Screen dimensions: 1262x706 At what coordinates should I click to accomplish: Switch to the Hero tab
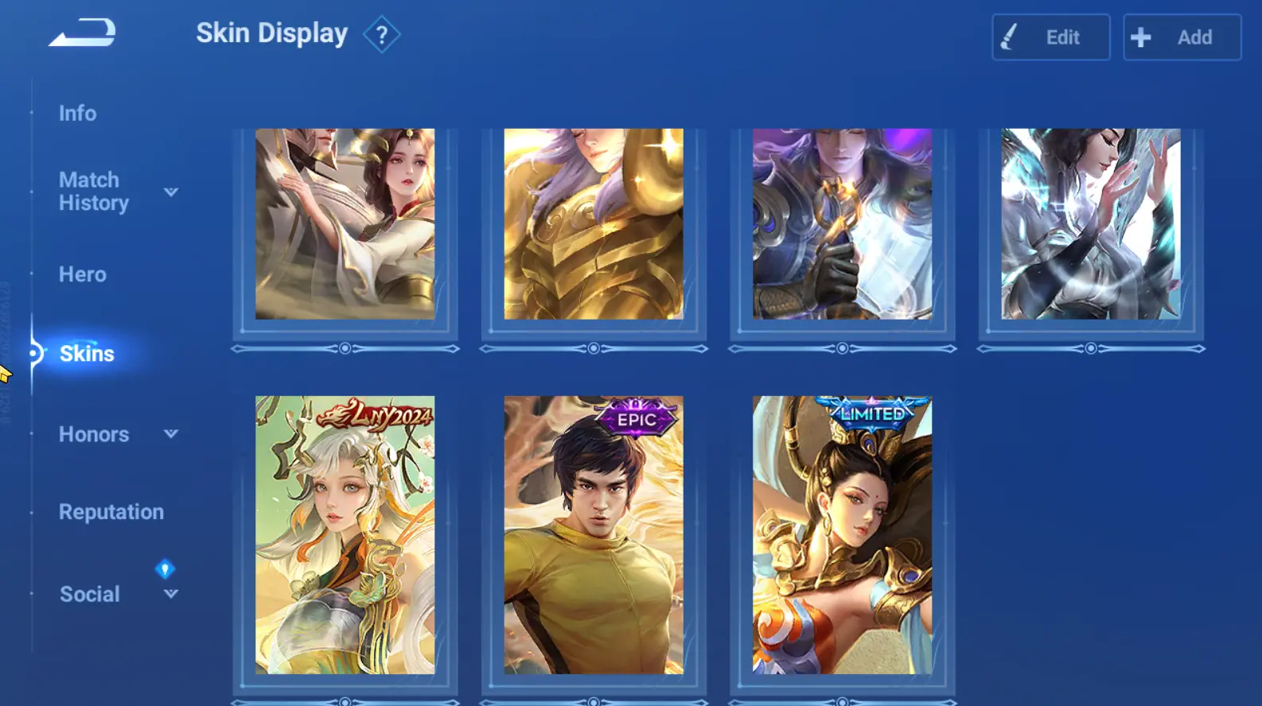[x=82, y=274]
